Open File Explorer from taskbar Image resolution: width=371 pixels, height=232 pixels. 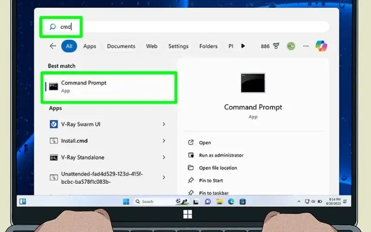coord(219,202)
